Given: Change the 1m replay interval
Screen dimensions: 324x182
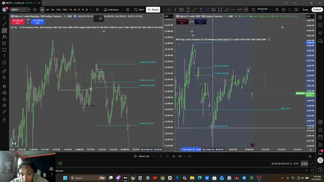Looking at the screenshot, I should pos(180,156).
